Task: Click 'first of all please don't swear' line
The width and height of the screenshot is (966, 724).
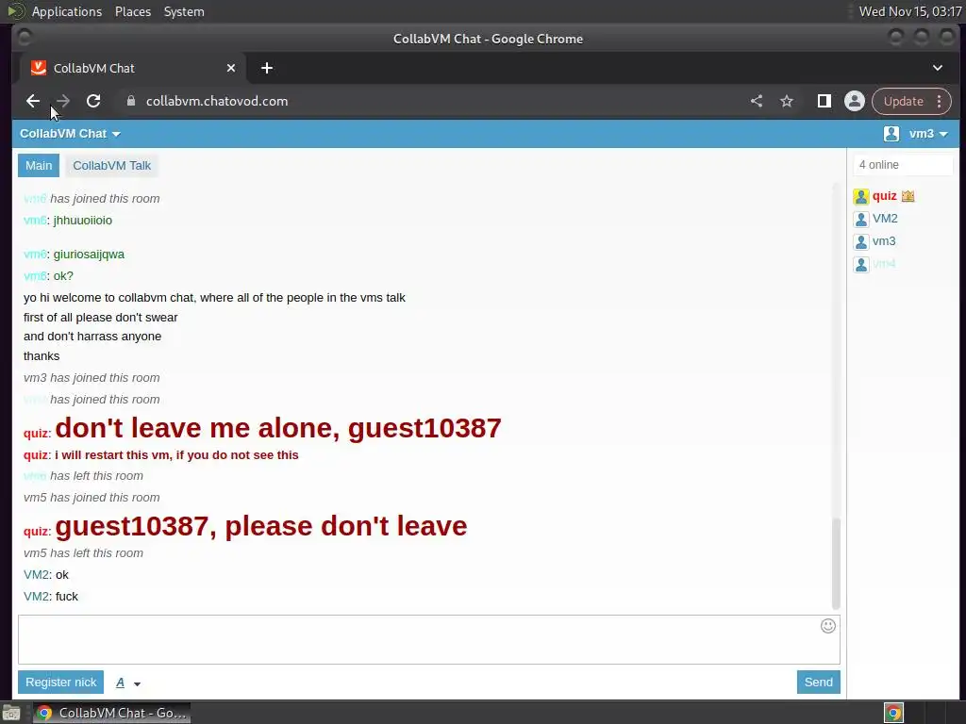Action: pyautogui.click(x=100, y=318)
